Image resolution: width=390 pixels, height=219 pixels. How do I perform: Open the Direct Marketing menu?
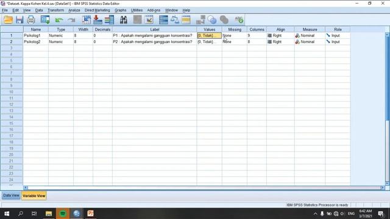[97, 10]
